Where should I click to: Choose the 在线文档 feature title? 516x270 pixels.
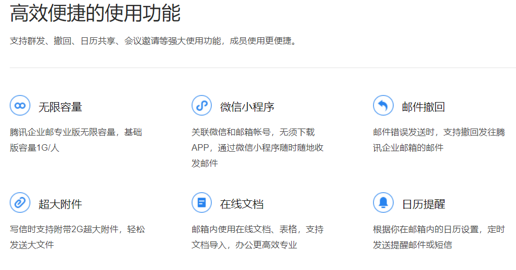click(x=241, y=204)
